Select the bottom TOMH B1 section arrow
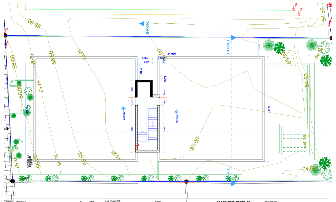The image size is (336, 202). point(234,183)
